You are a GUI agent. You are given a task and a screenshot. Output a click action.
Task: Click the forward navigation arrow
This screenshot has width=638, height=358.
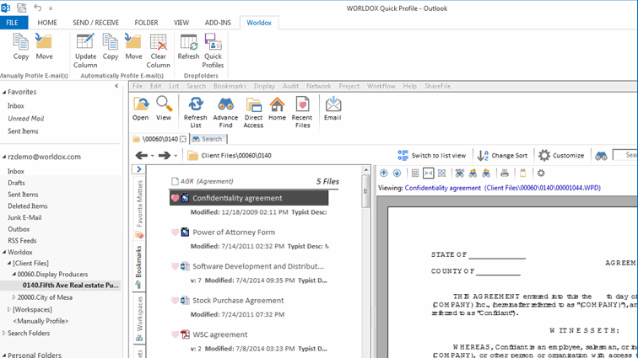coord(165,155)
